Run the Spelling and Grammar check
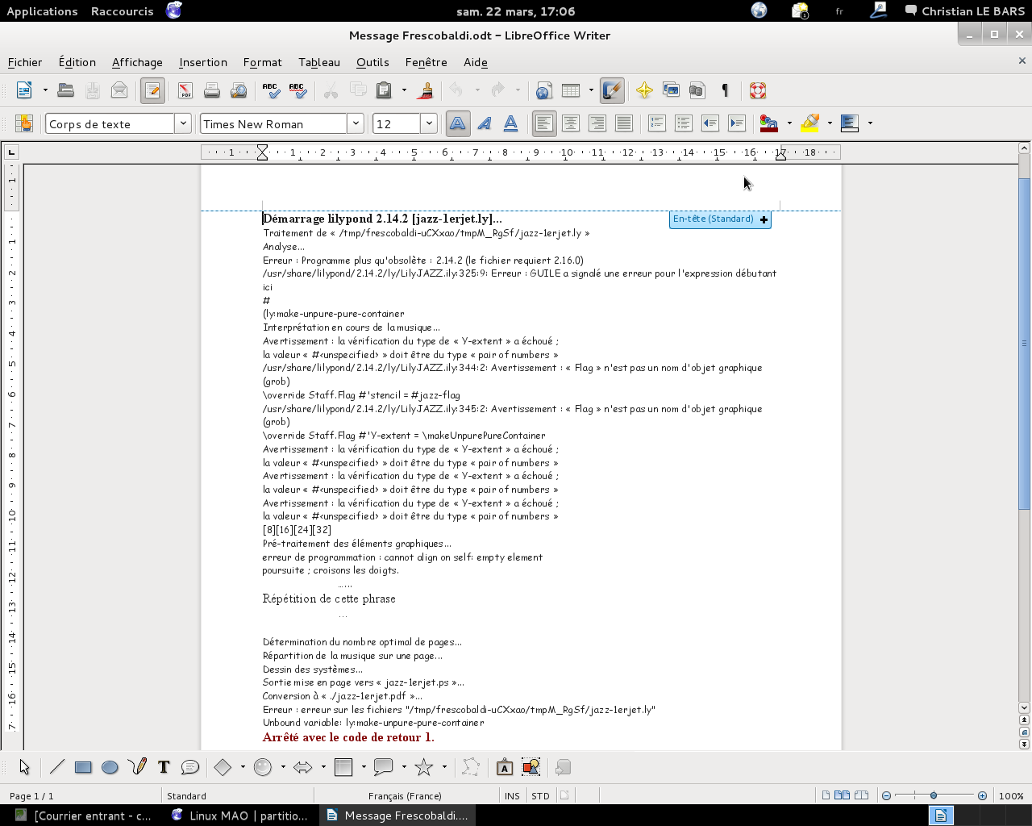 coord(271,90)
